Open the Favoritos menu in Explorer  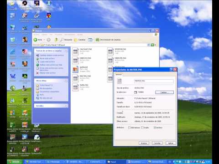pos(58,35)
